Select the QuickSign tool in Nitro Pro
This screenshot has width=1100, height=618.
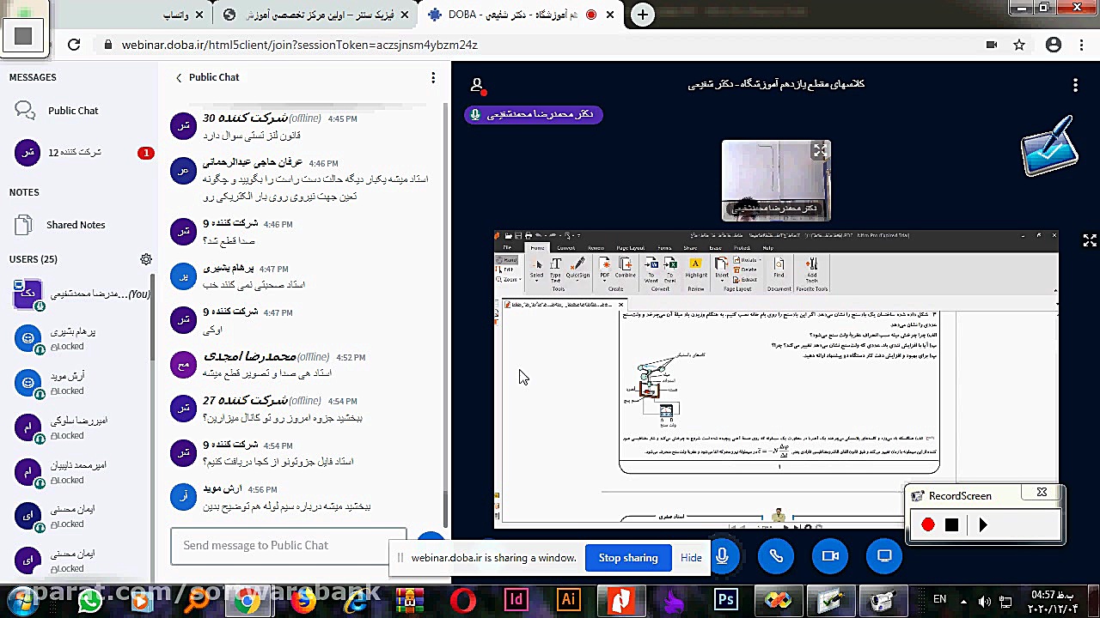coord(578,264)
